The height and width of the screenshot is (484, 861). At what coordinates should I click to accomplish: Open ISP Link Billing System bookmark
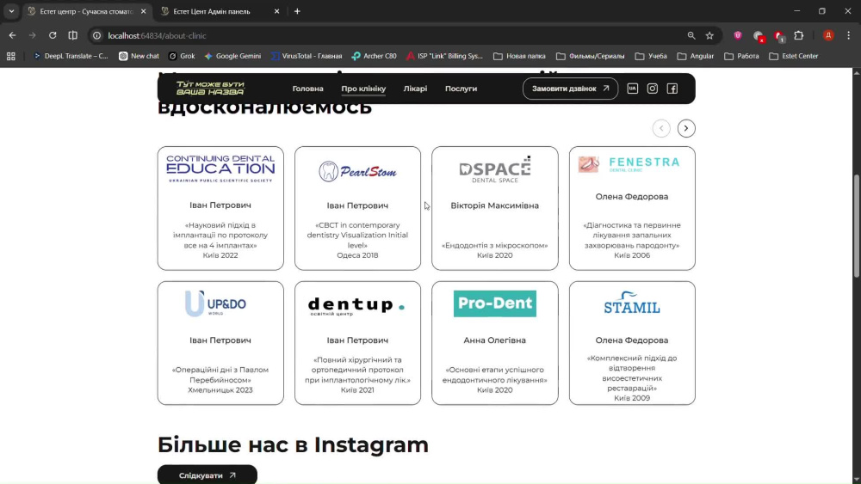click(444, 56)
